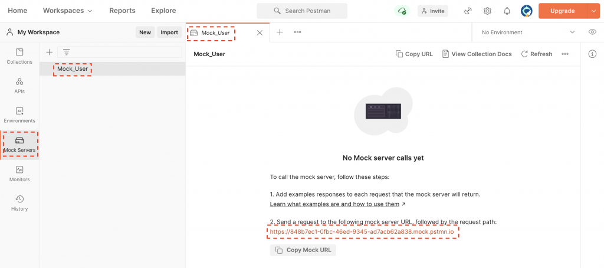
Task: Click the sidebar filter input field
Action: tap(119, 52)
